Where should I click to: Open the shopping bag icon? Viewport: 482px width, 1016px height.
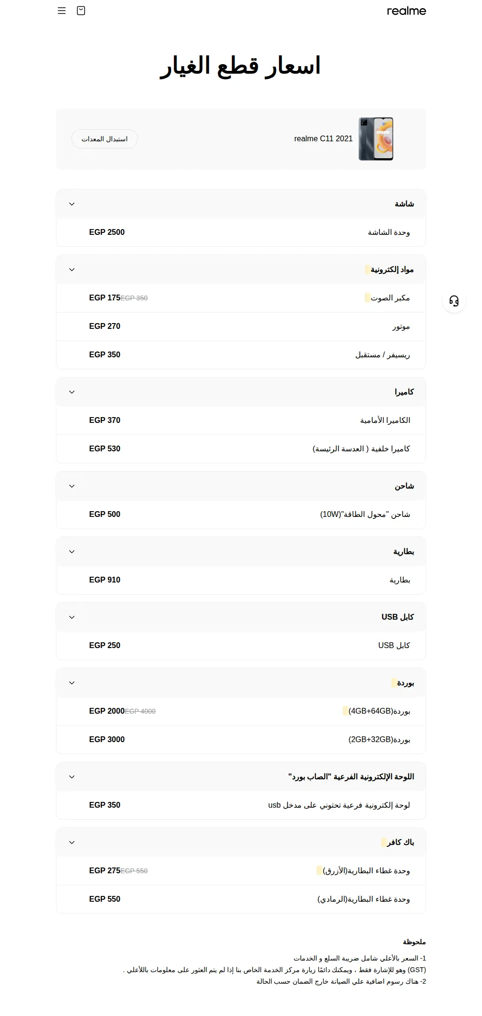point(81,11)
